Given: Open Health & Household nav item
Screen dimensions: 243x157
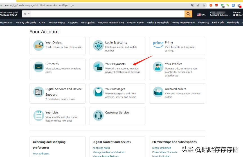Looking at the screenshot, I should (x=158, y=23).
